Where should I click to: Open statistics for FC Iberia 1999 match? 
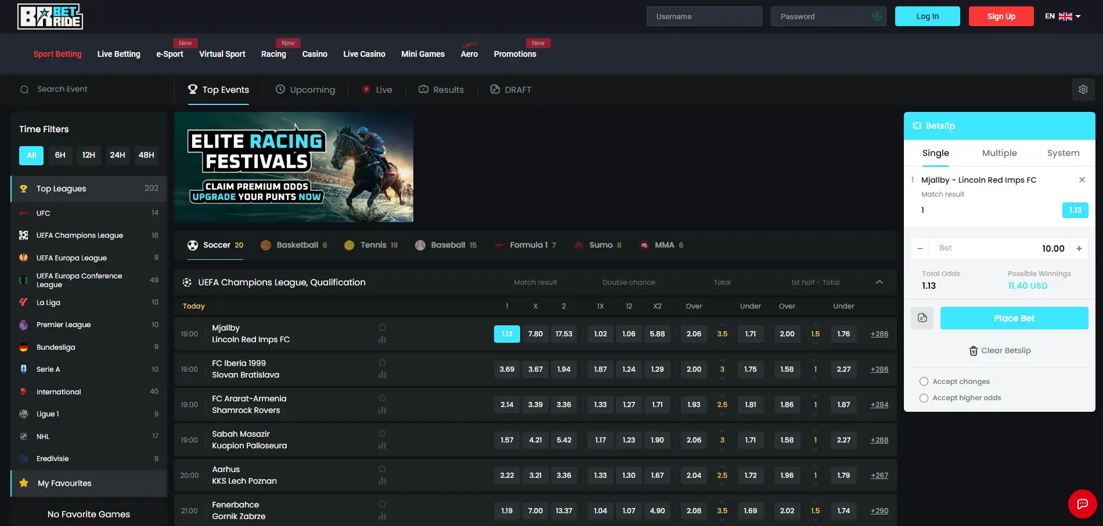tap(382, 375)
